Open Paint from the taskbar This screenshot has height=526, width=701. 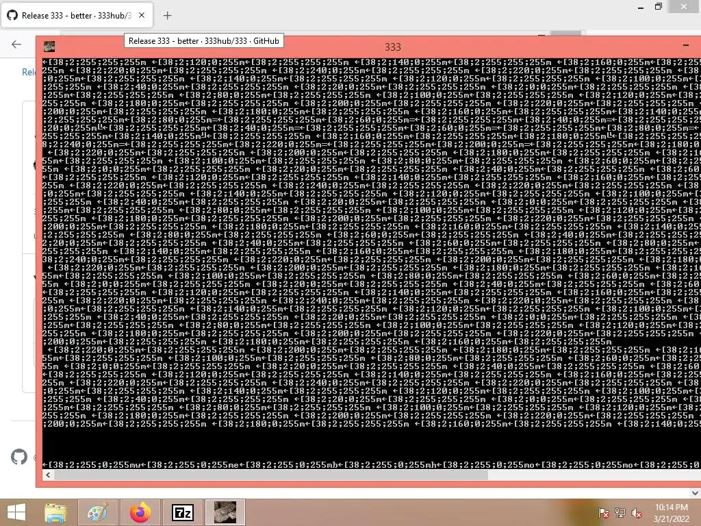tap(97, 512)
